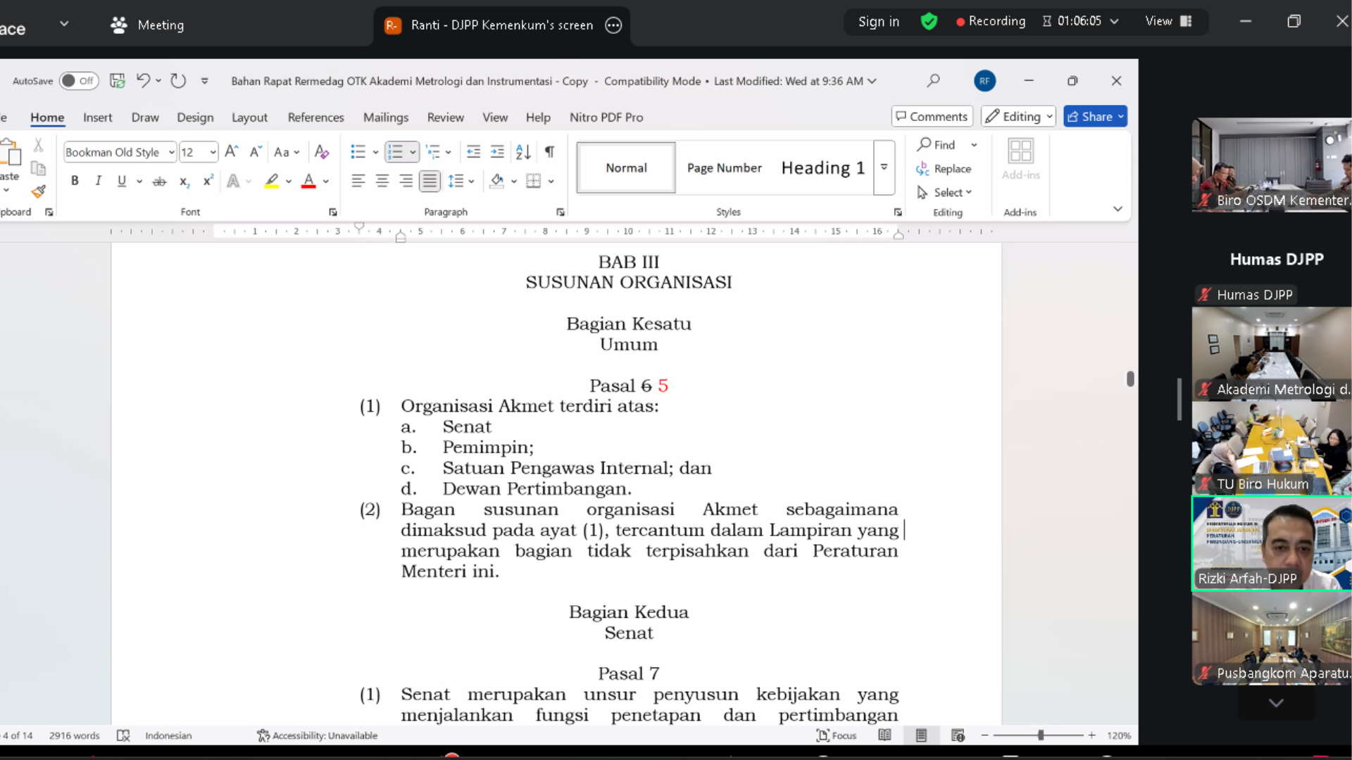Viewport: 1352px width, 760px height.
Task: Toggle the AutoSave switch
Action: coord(78,81)
